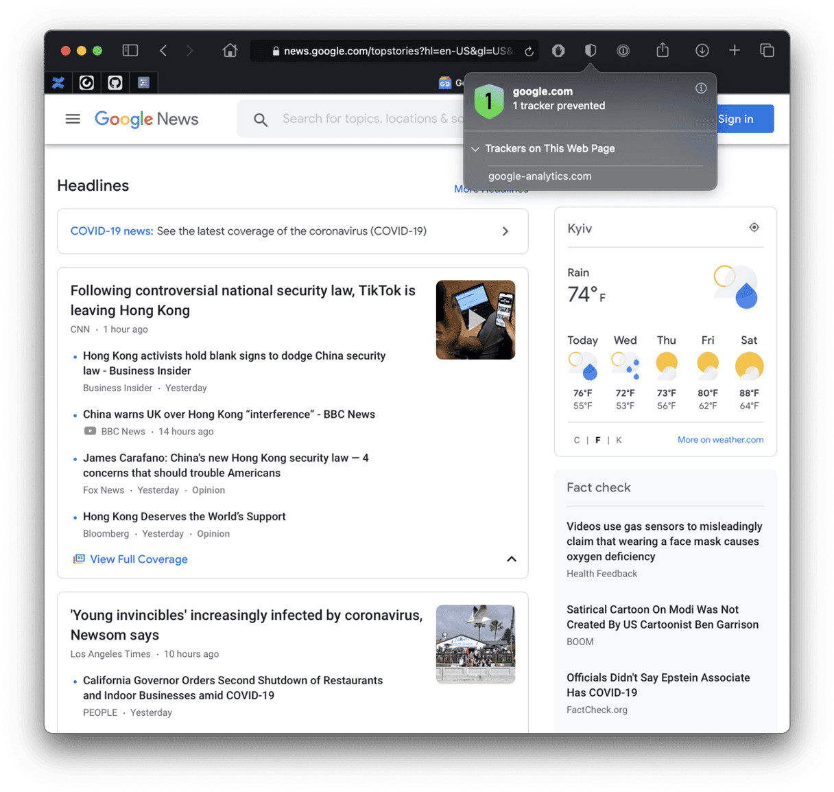Open the TikTok leaving Hong Kong headline
The width and height of the screenshot is (834, 792).
(243, 300)
